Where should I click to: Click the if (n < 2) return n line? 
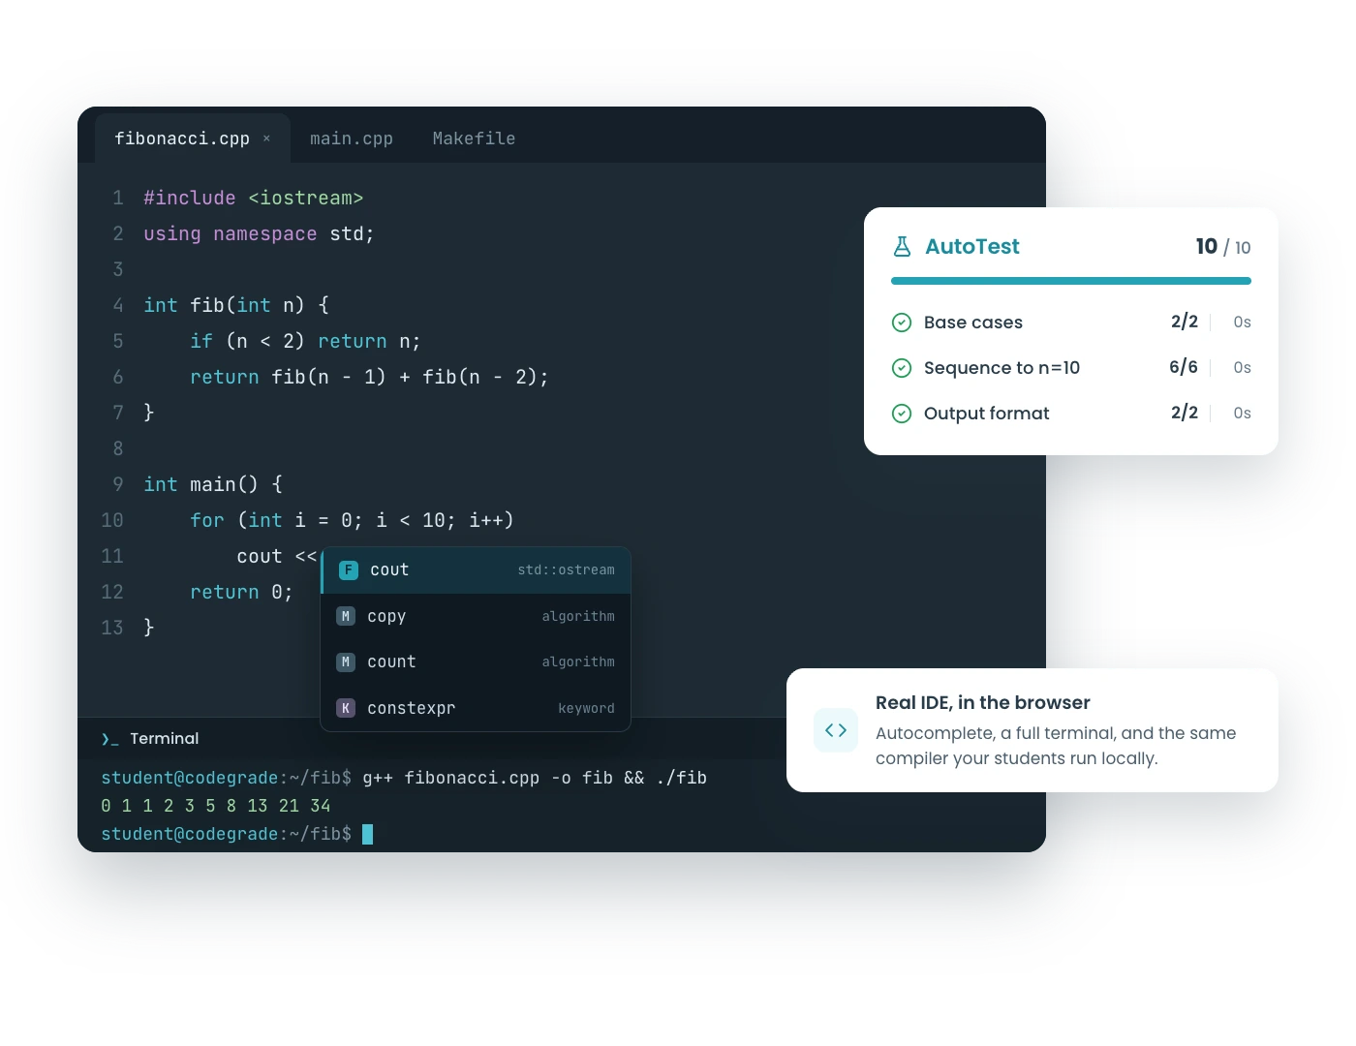(305, 341)
